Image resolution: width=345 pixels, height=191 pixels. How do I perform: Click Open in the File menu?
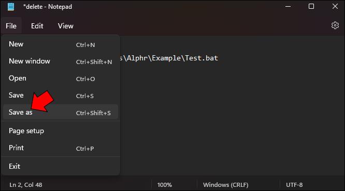(61, 78)
